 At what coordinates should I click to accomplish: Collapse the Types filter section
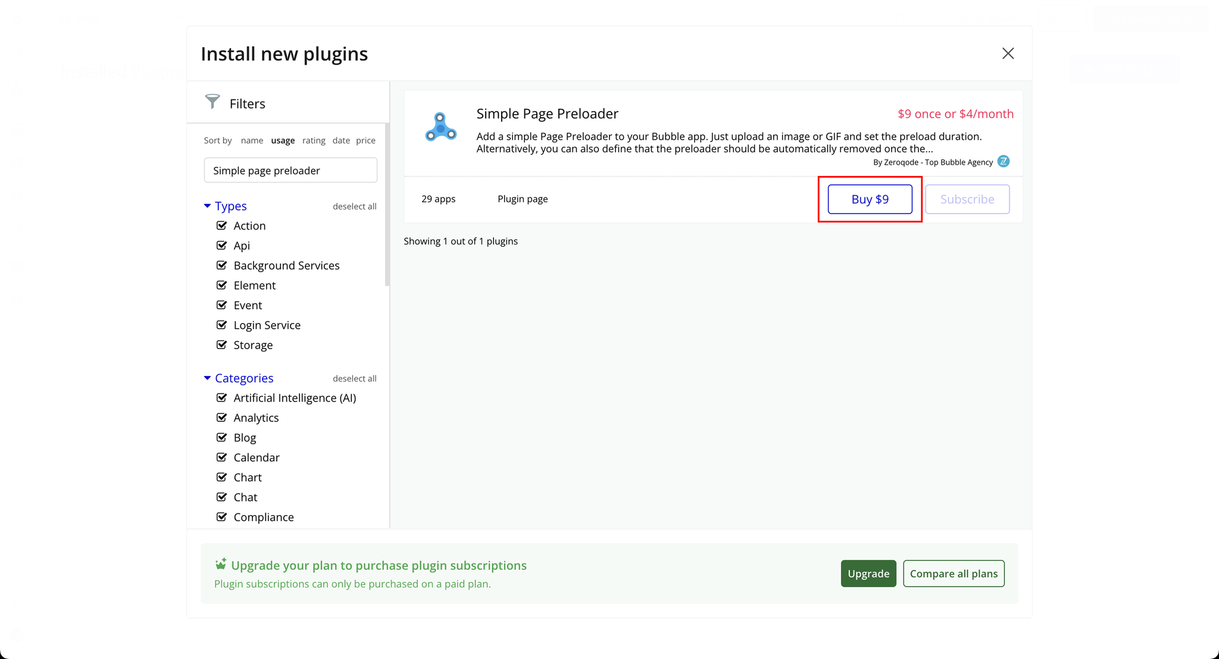tap(207, 206)
